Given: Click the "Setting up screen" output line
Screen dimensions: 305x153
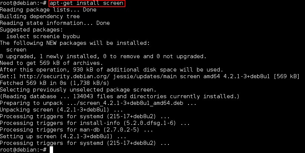Looking at the screenshot, I should (x=61, y=136).
